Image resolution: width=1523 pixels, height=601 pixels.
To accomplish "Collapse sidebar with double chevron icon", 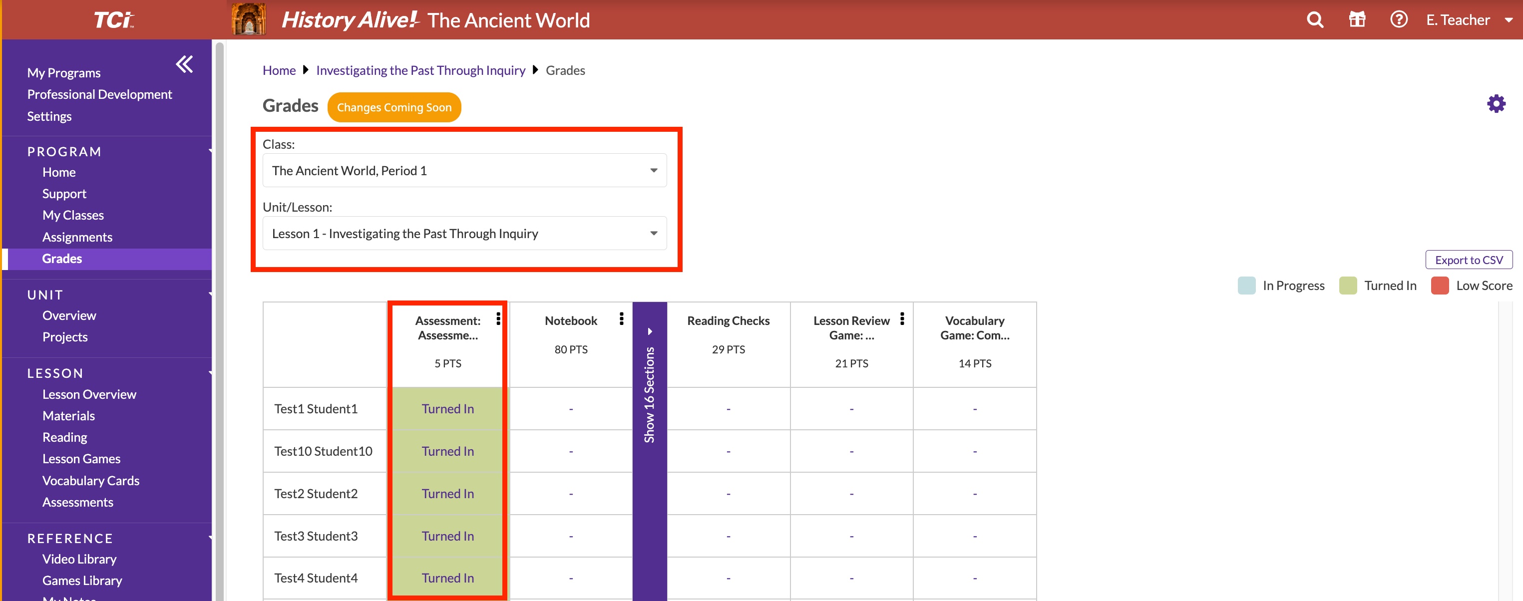I will [184, 64].
